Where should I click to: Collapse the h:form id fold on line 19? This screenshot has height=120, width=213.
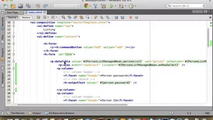tap(14, 54)
